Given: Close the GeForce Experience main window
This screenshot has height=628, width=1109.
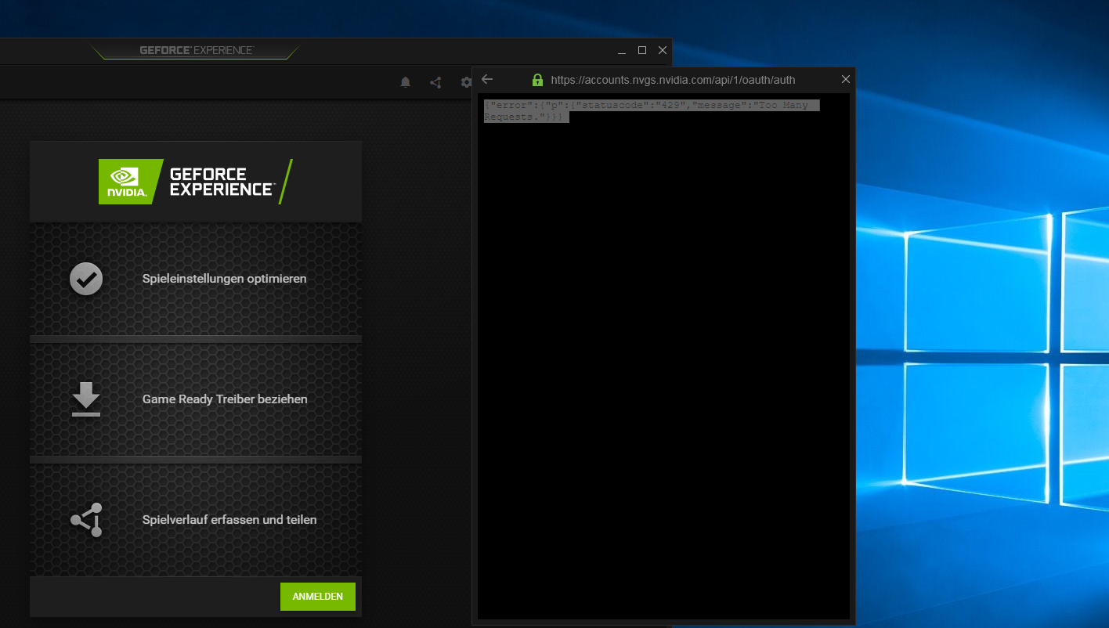Looking at the screenshot, I should (x=663, y=50).
